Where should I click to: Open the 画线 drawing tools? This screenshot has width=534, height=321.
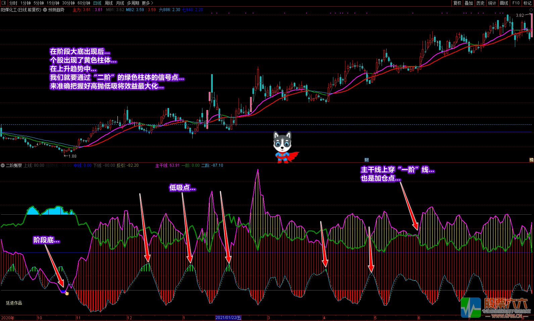[504, 3]
